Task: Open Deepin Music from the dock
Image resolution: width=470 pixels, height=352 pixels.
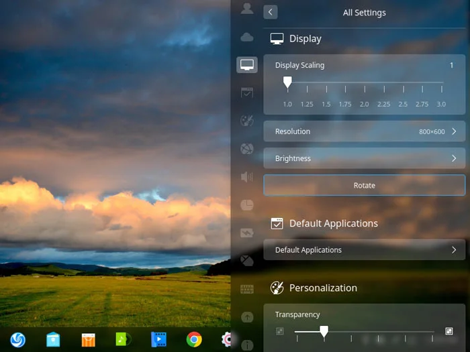Action: (124, 340)
